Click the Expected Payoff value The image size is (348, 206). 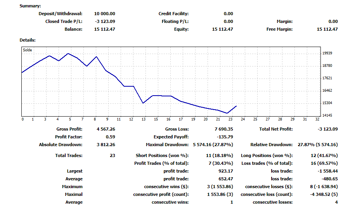(x=225, y=137)
